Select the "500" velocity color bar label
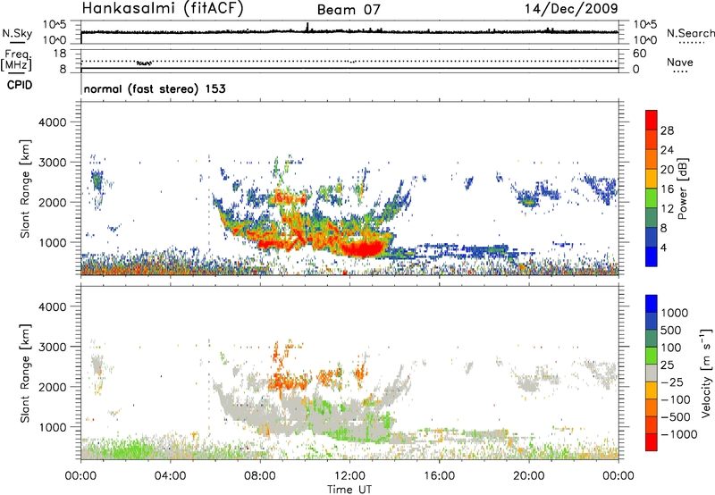The image size is (715, 495). click(670, 331)
